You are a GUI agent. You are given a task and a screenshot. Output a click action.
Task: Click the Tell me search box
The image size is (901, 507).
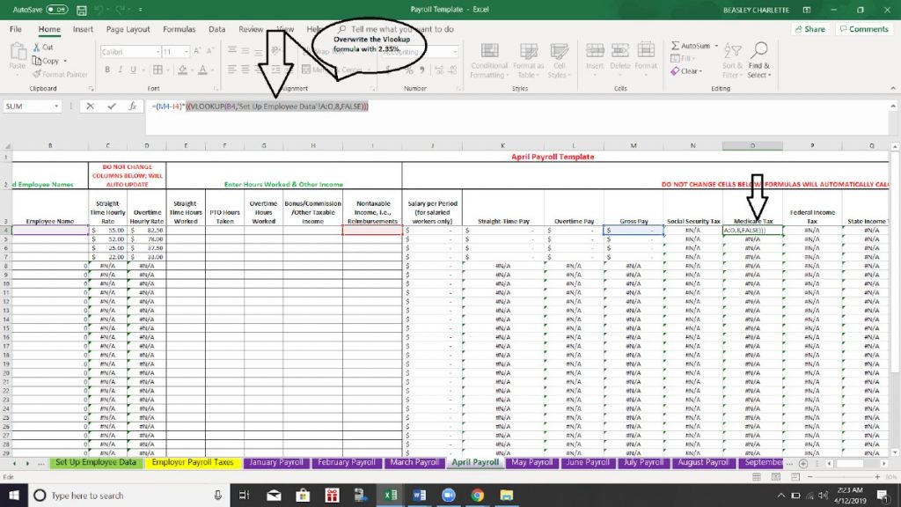click(x=398, y=28)
